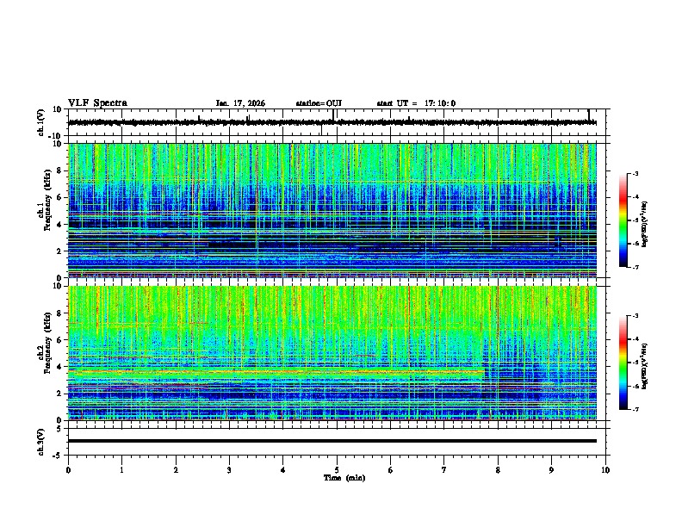The height and width of the screenshot is (527, 682).
Task: Click the "-7" label on ch.1 colorbar
Action: click(635, 267)
